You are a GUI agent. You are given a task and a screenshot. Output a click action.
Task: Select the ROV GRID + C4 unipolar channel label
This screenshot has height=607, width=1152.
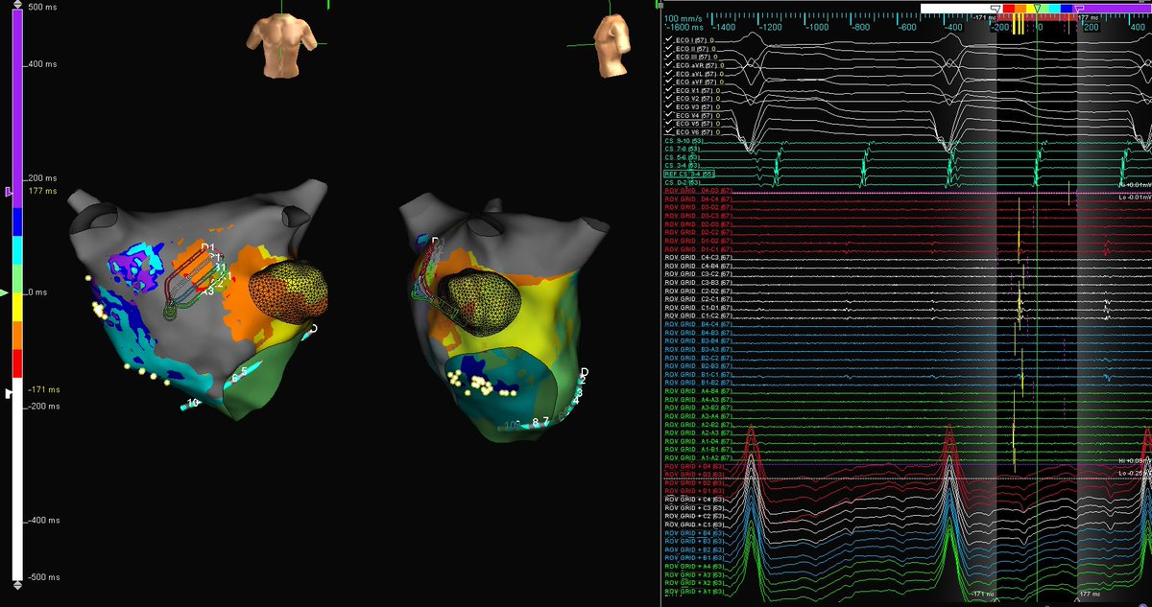point(693,500)
